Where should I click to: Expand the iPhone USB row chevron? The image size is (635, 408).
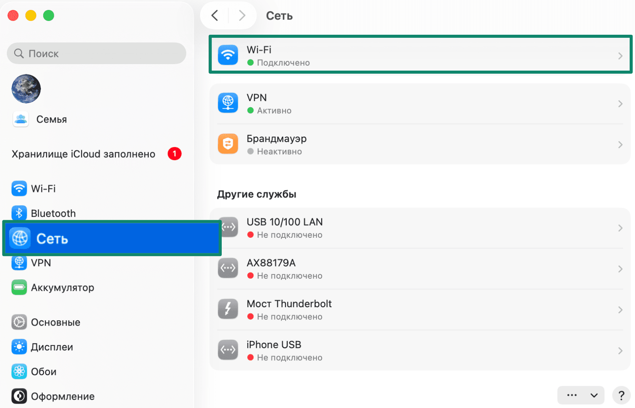[x=621, y=350]
